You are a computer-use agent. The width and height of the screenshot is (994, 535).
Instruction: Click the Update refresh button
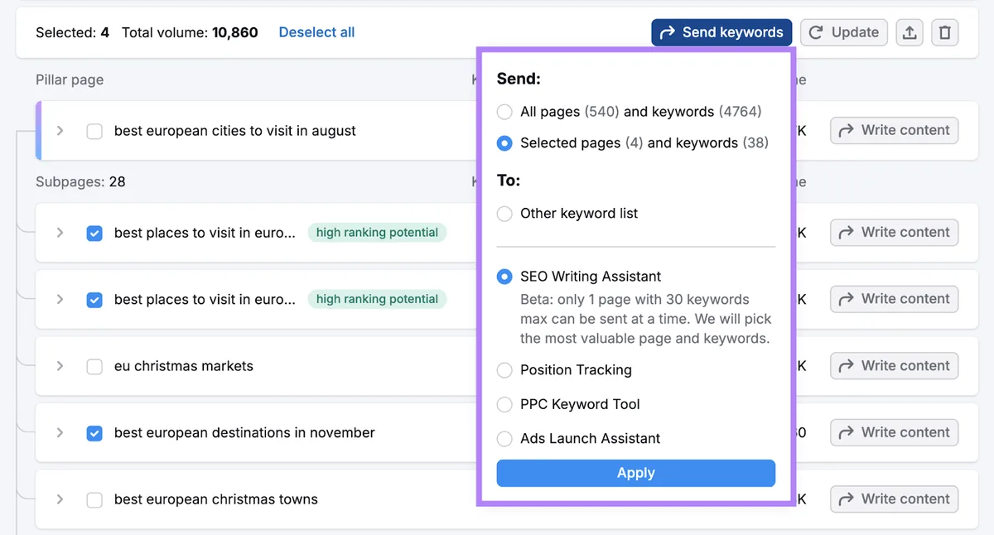tap(844, 32)
